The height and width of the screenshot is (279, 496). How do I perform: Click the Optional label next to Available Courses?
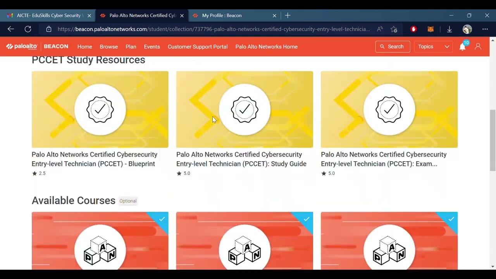(128, 201)
